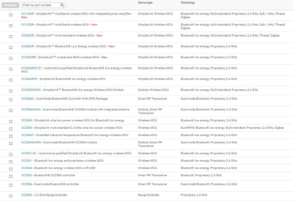
Task: Go to the CC2652RB link
Action: tap(29, 57)
